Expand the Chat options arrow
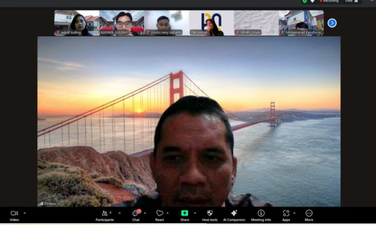The height and width of the screenshot is (225, 376). [145, 213]
